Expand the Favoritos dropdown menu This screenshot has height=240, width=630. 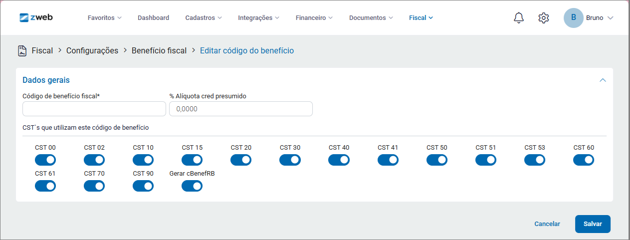[x=104, y=18]
